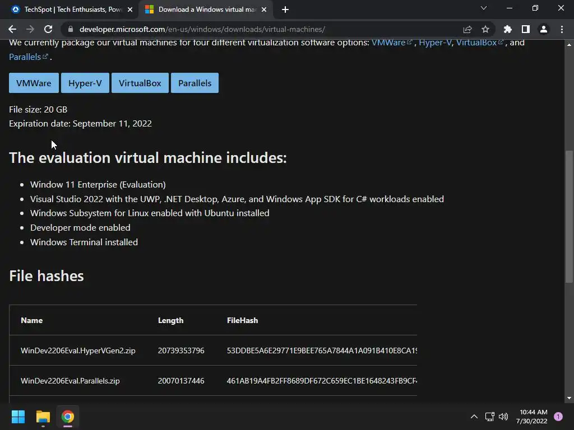Click the Length column header
Viewport: 574px width, 430px height.
tap(170, 320)
